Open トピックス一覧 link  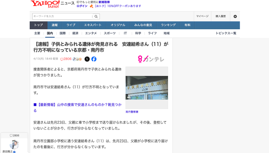[226, 33]
